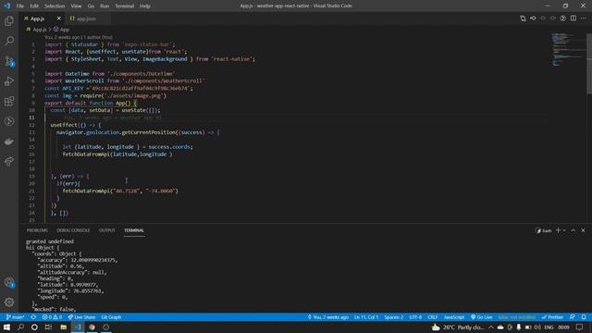Open Git Graph from the status bar
592x333 pixels.
pyautogui.click(x=111, y=317)
